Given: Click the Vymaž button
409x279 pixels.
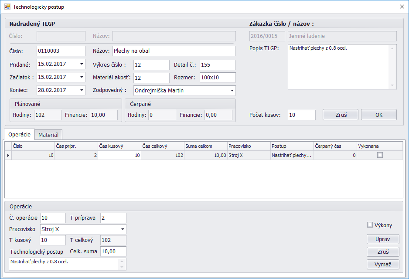Looking at the screenshot, I should (383, 264).
